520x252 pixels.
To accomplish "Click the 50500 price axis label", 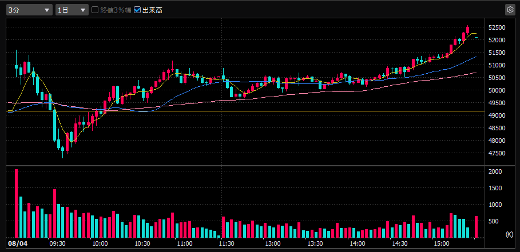I will 497,78.
